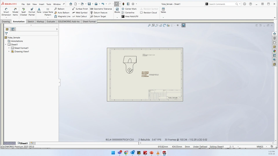Image resolution: width=278 pixels, height=156 pixels.
Task: Switch to the Drawing tab
Action: click(6, 21)
